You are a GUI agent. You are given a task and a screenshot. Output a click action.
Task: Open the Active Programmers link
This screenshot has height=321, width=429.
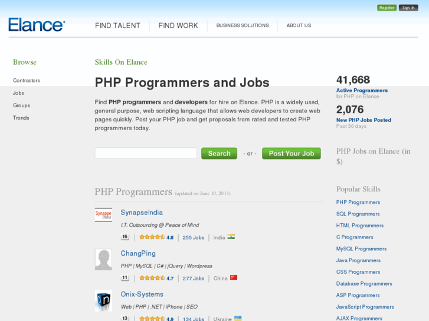(362, 91)
